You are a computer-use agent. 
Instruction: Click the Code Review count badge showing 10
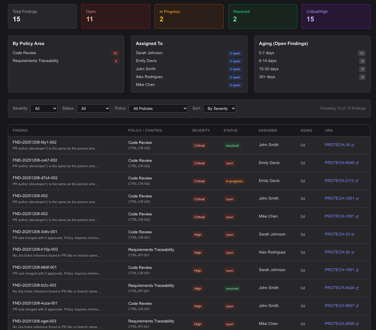(115, 53)
